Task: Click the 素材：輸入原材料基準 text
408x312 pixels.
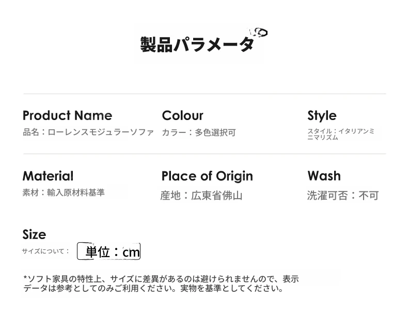Action: click(x=64, y=192)
